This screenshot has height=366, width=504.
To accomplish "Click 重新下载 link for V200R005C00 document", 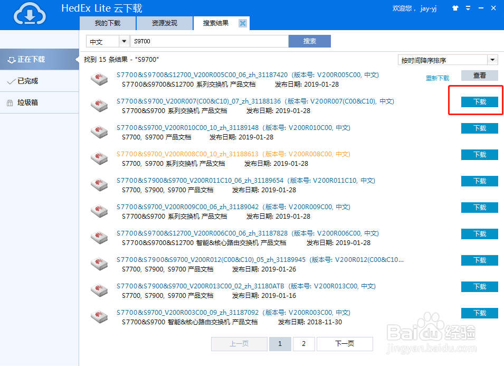I will click(438, 78).
